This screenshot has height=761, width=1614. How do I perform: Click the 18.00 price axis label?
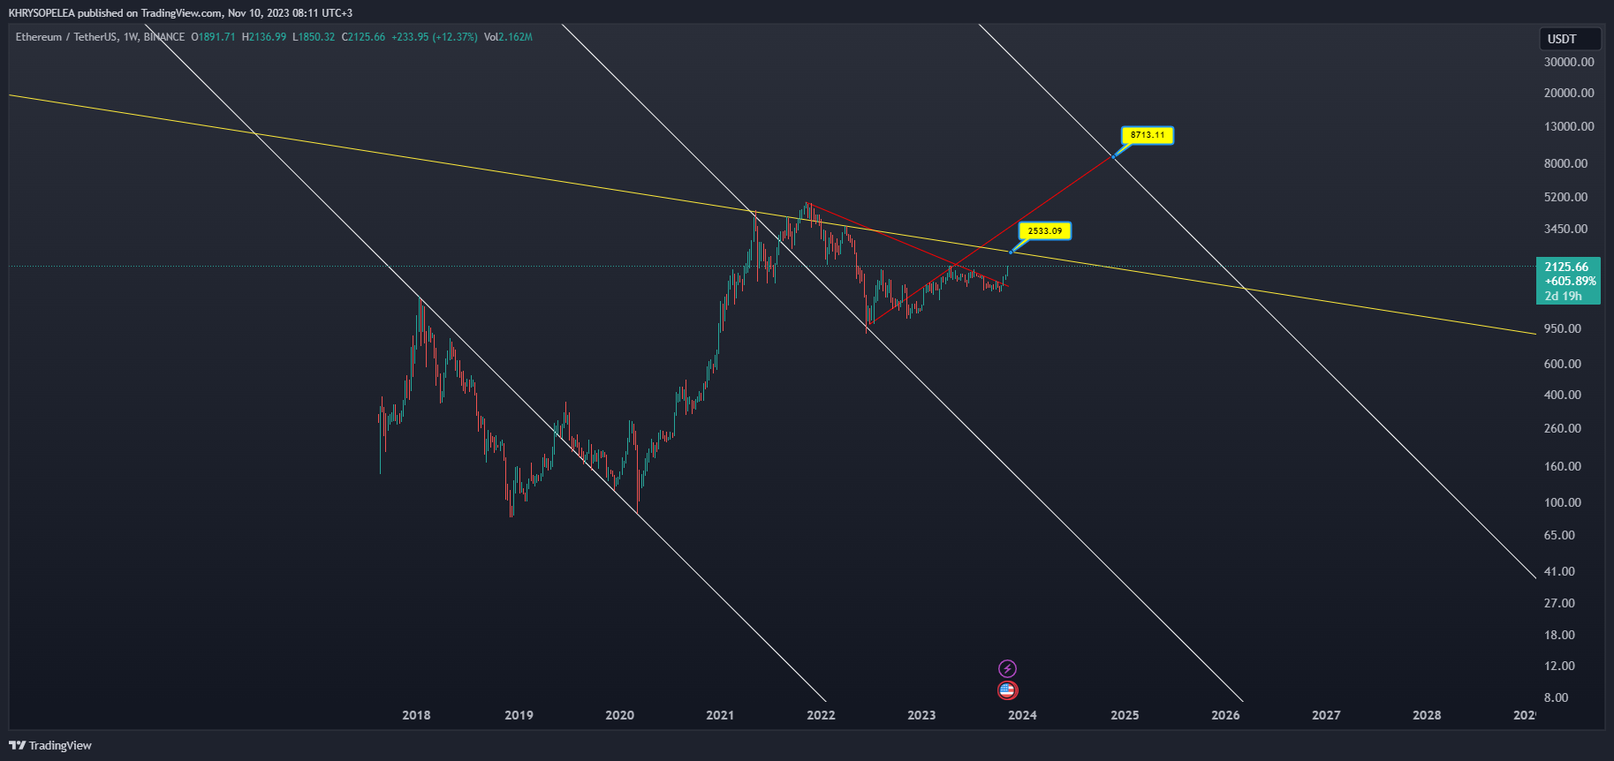pyautogui.click(x=1559, y=635)
